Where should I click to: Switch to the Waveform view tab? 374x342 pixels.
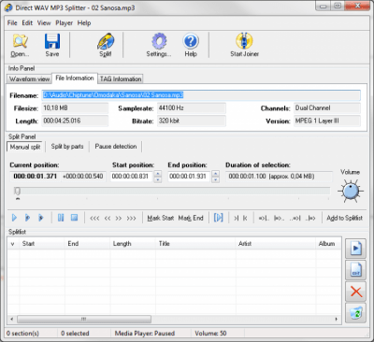pos(29,78)
